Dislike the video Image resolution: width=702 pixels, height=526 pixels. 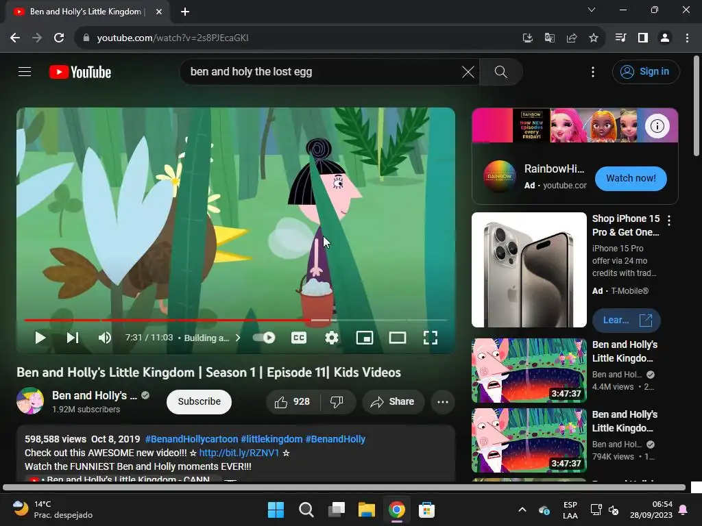pos(337,401)
